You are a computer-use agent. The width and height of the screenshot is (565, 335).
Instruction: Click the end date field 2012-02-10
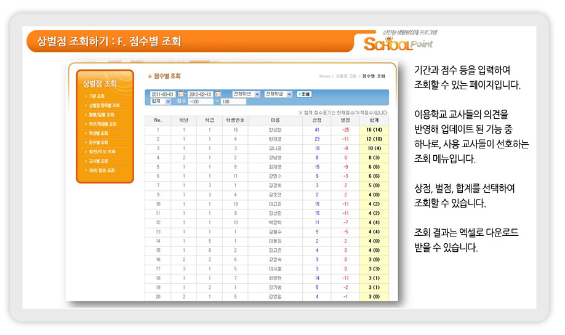click(x=201, y=94)
